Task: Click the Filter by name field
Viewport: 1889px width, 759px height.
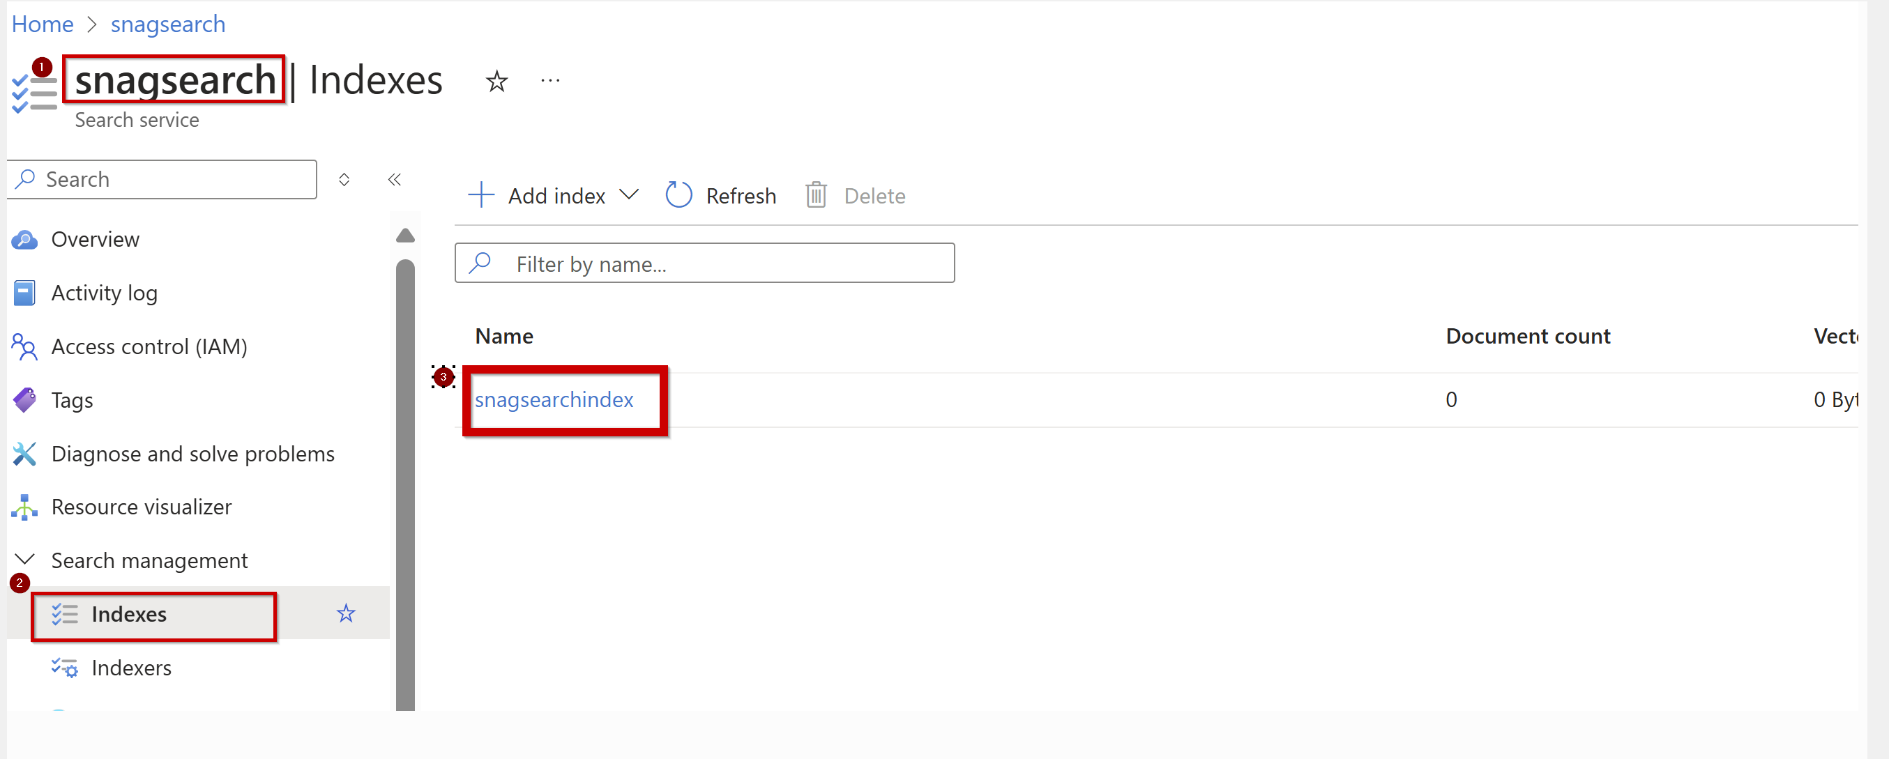Action: pos(704,263)
